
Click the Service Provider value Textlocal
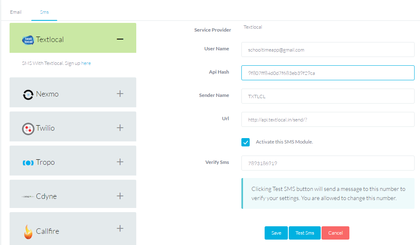(x=253, y=27)
